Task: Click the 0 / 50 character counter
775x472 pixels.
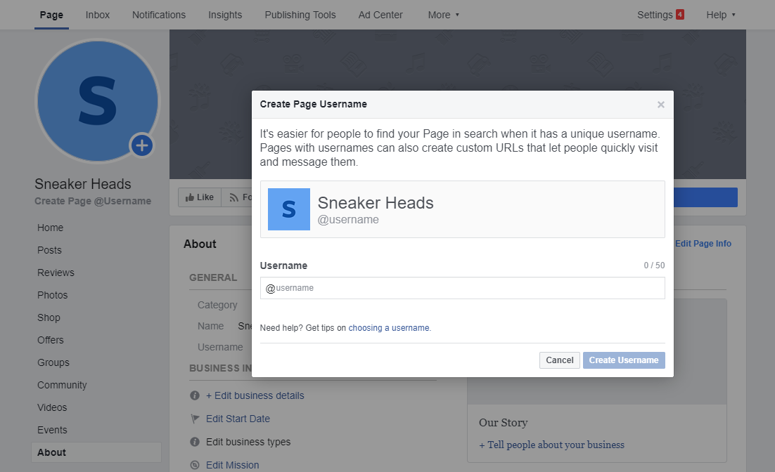Action: coord(654,265)
